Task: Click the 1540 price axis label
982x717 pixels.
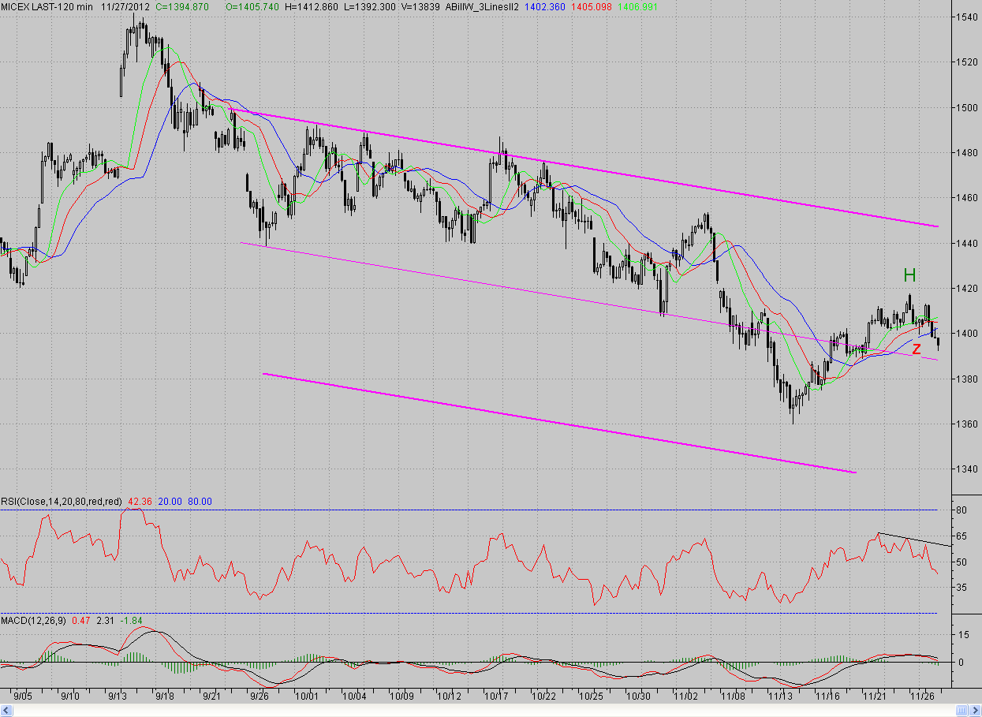Action: click(x=965, y=17)
